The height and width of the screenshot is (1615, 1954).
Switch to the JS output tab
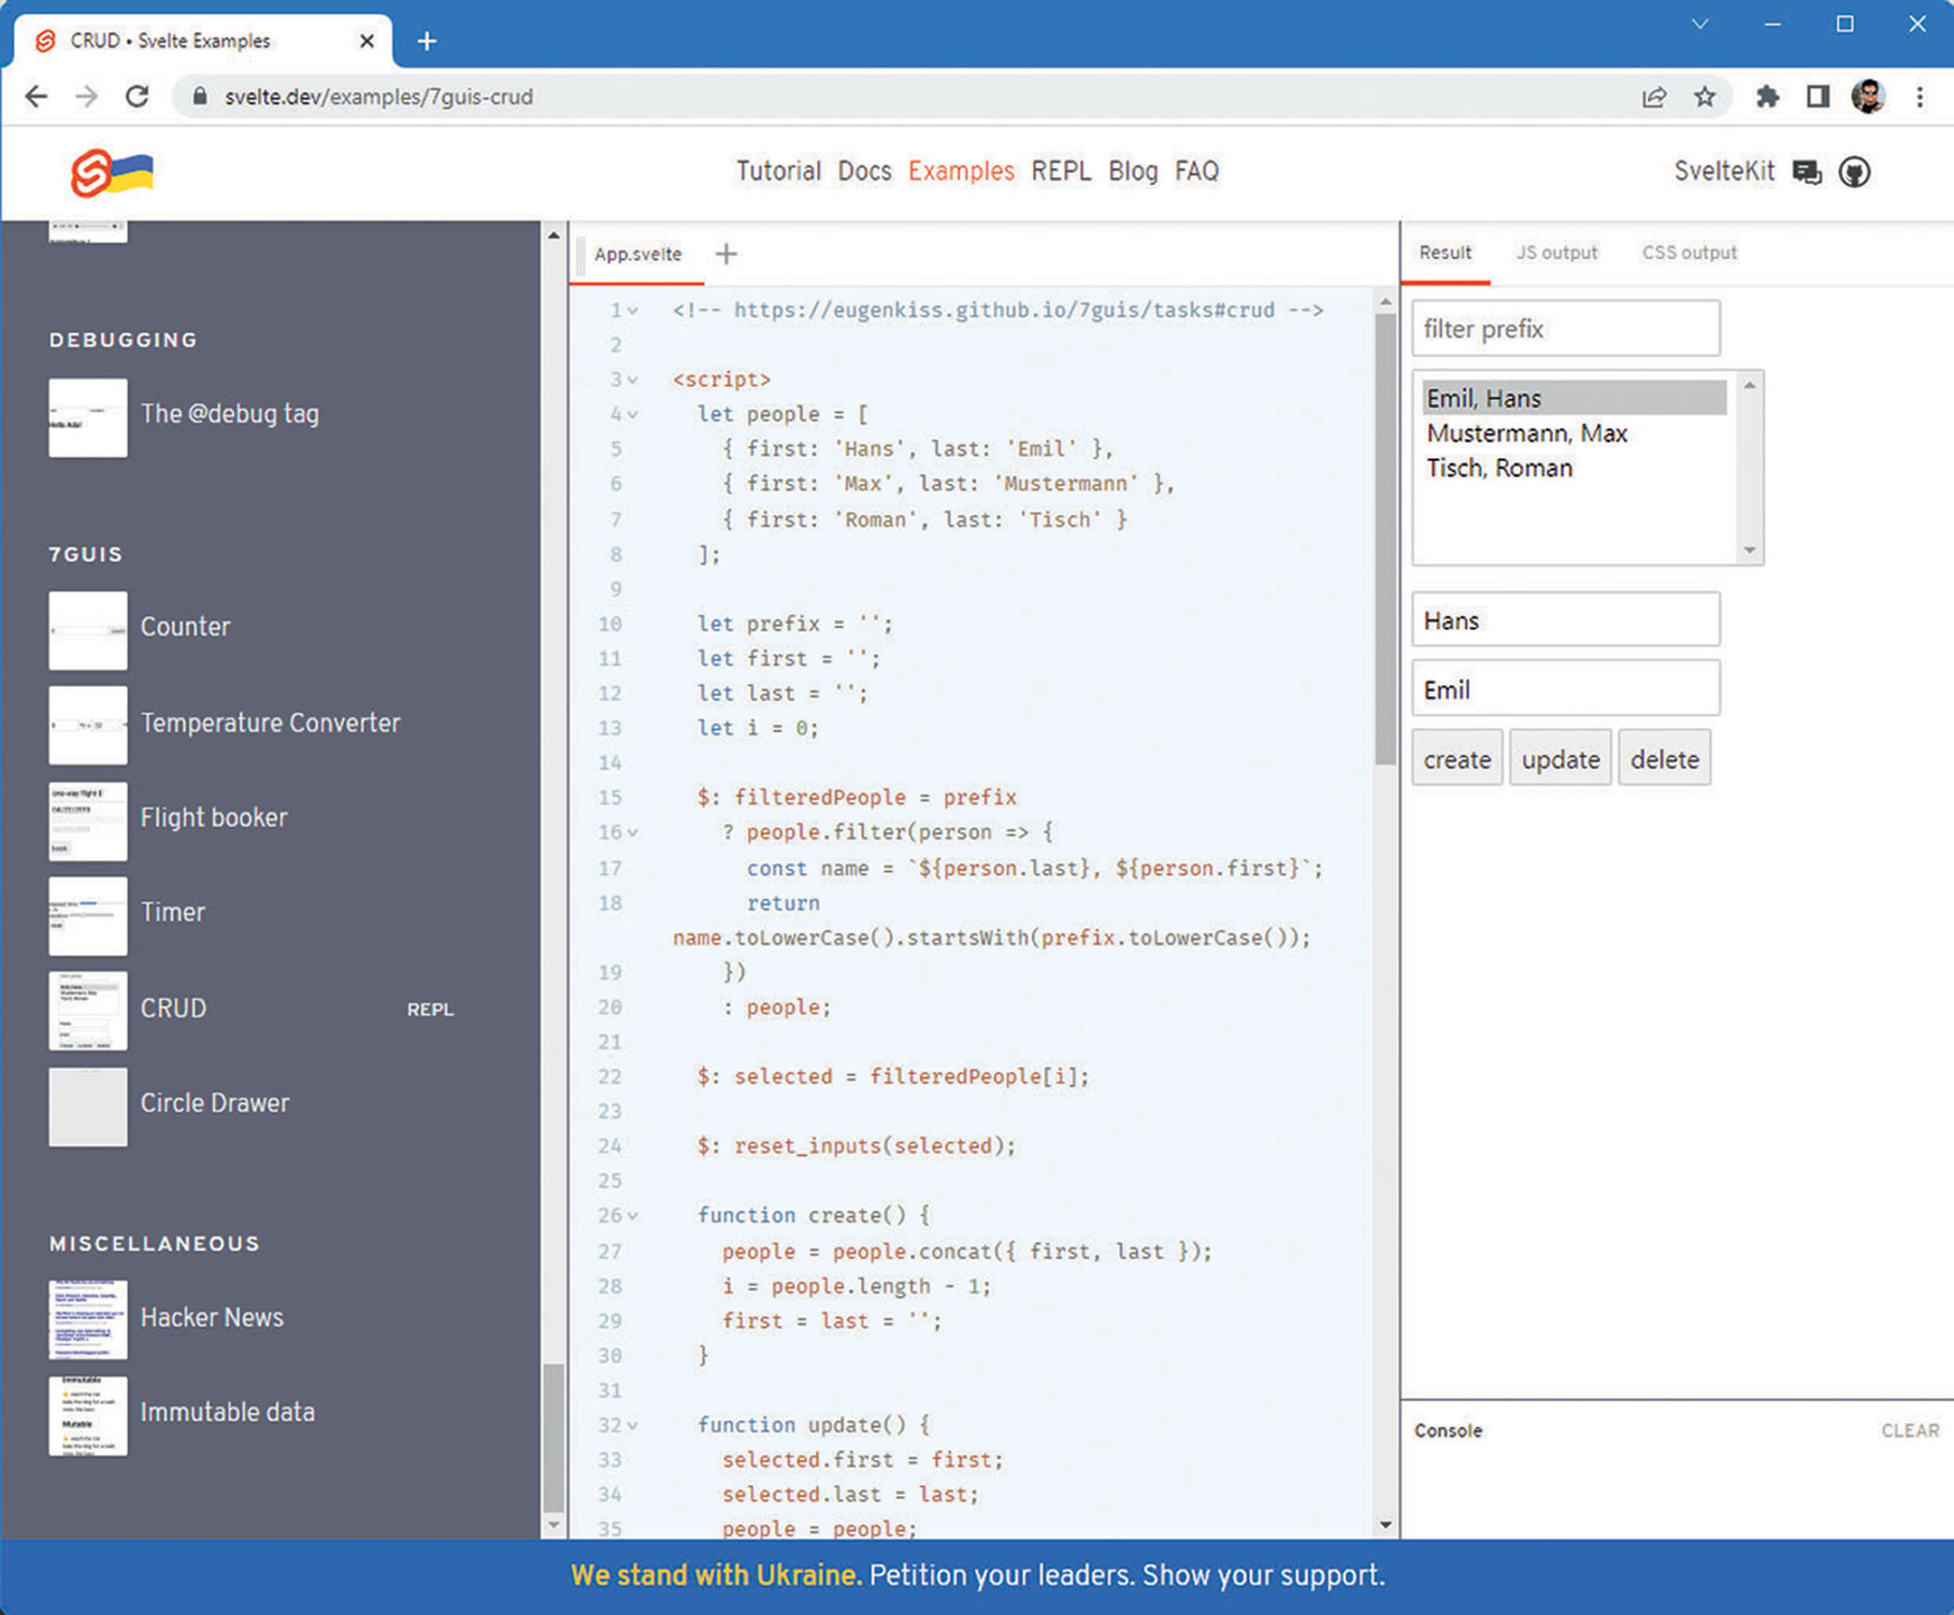point(1556,253)
